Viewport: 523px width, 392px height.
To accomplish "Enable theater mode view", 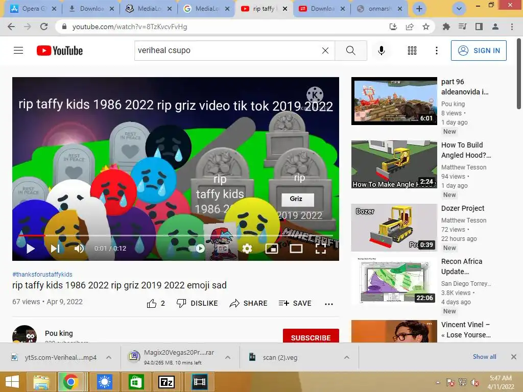I will (296, 249).
